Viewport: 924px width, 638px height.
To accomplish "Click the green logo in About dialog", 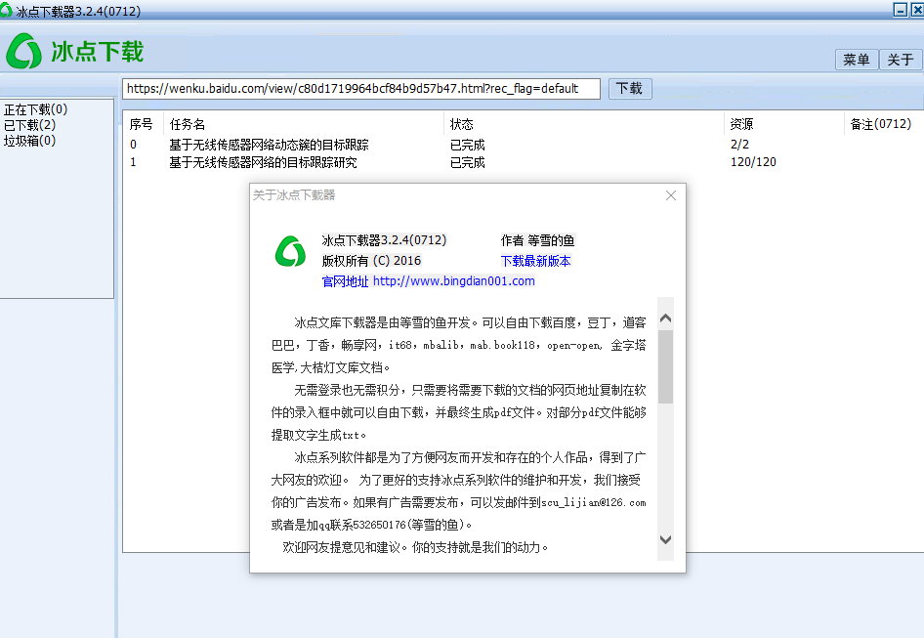I will [289, 252].
